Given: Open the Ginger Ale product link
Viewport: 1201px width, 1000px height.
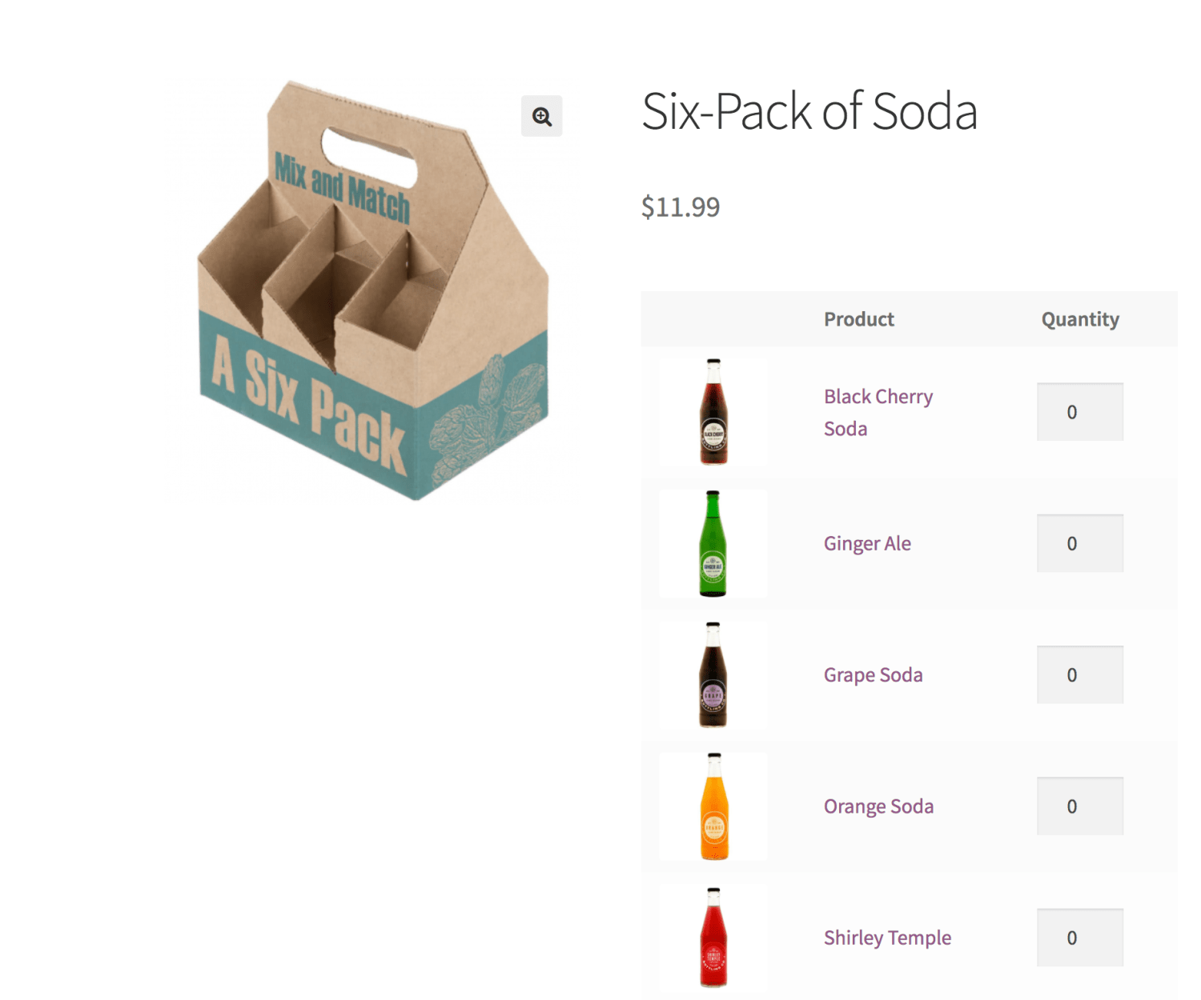Looking at the screenshot, I should 867,543.
